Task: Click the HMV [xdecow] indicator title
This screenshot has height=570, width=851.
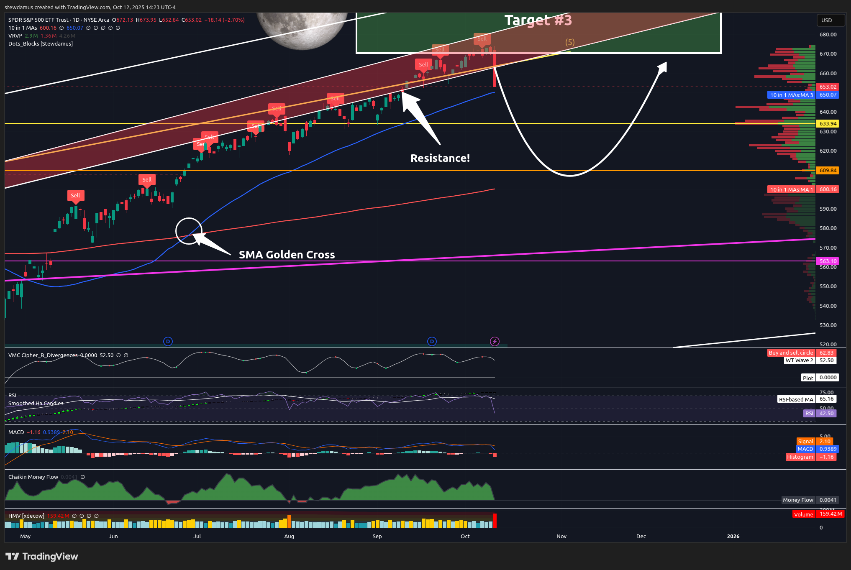Action: (26, 516)
